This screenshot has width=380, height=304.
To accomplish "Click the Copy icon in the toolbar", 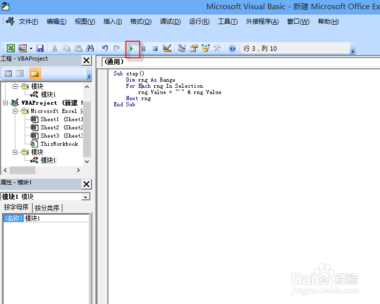I will click(66, 48).
